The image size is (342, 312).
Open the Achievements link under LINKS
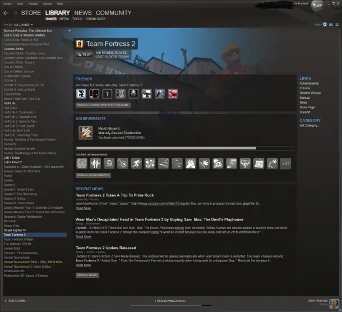[309, 84]
